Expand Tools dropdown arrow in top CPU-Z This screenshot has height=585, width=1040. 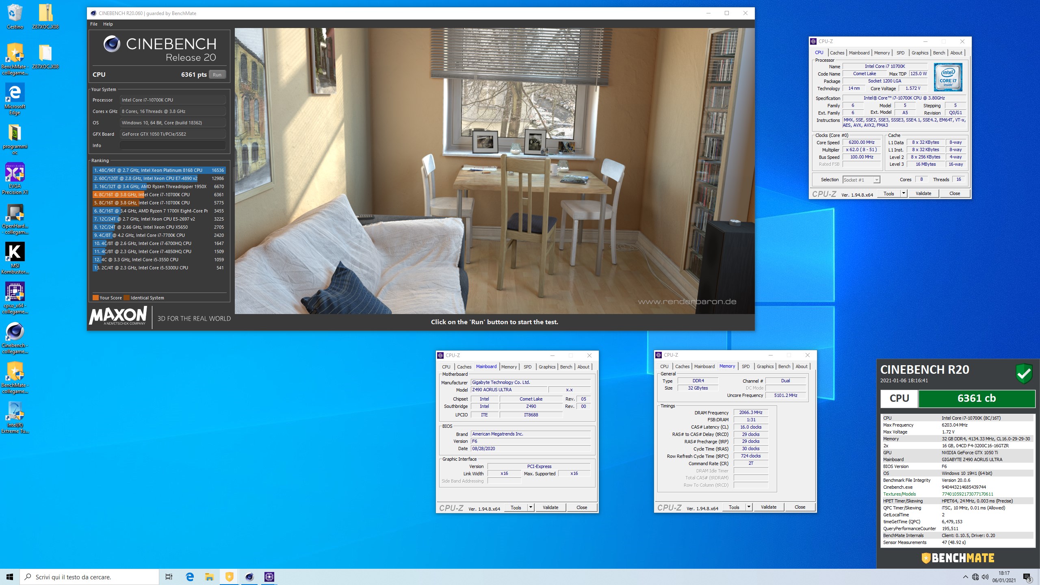coord(903,193)
